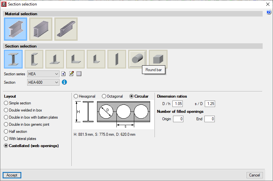
Task: Click the Dimension ratios heading
Action: 172,96
